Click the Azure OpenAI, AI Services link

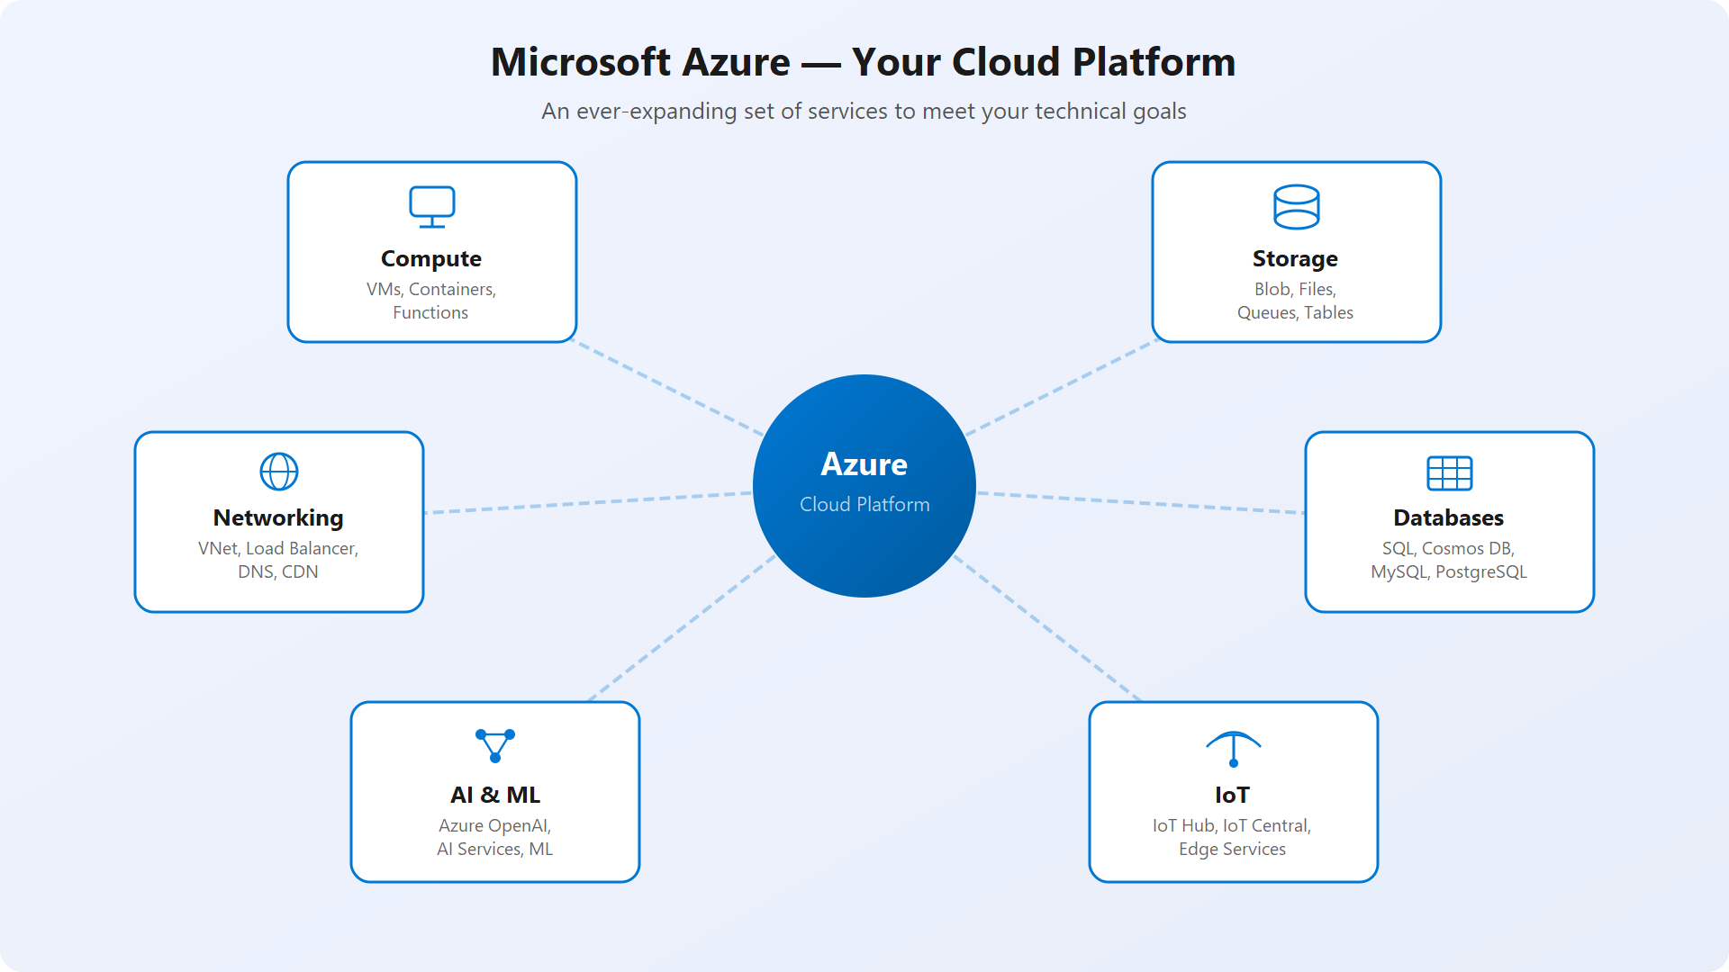(x=494, y=837)
